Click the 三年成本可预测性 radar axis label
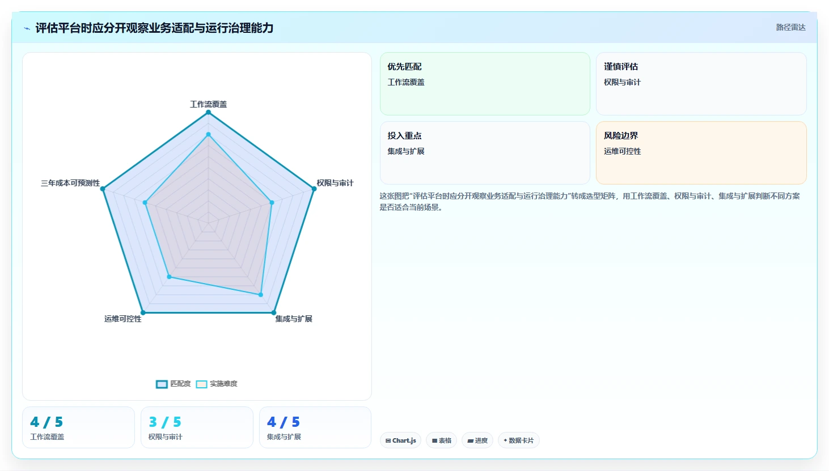The width and height of the screenshot is (829, 471). pyautogui.click(x=70, y=183)
